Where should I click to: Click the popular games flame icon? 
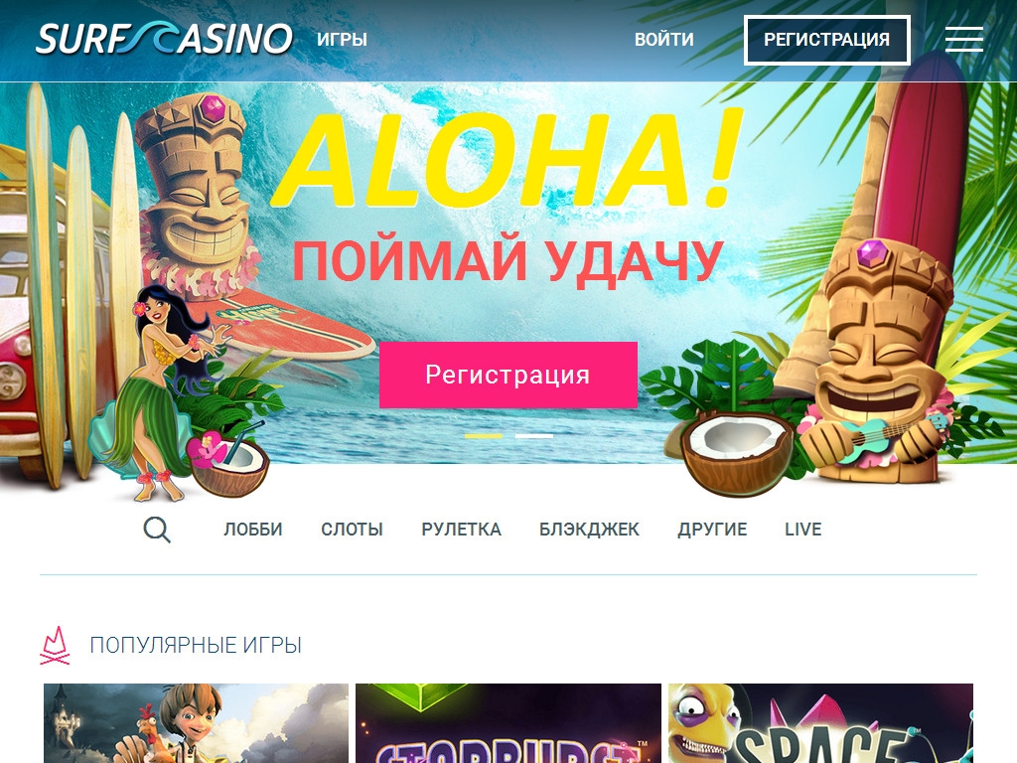coord(56,646)
